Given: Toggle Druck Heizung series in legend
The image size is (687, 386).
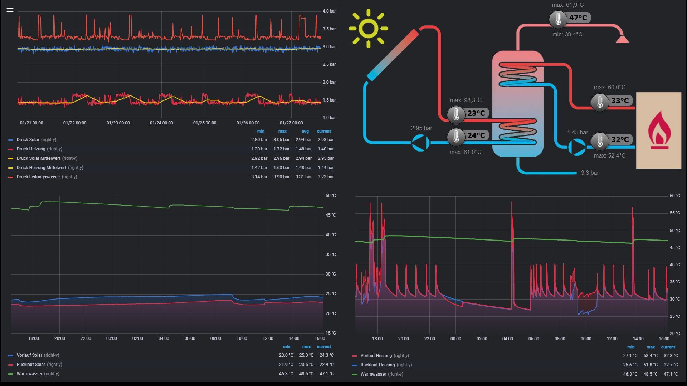Looking at the screenshot, I should coord(31,149).
